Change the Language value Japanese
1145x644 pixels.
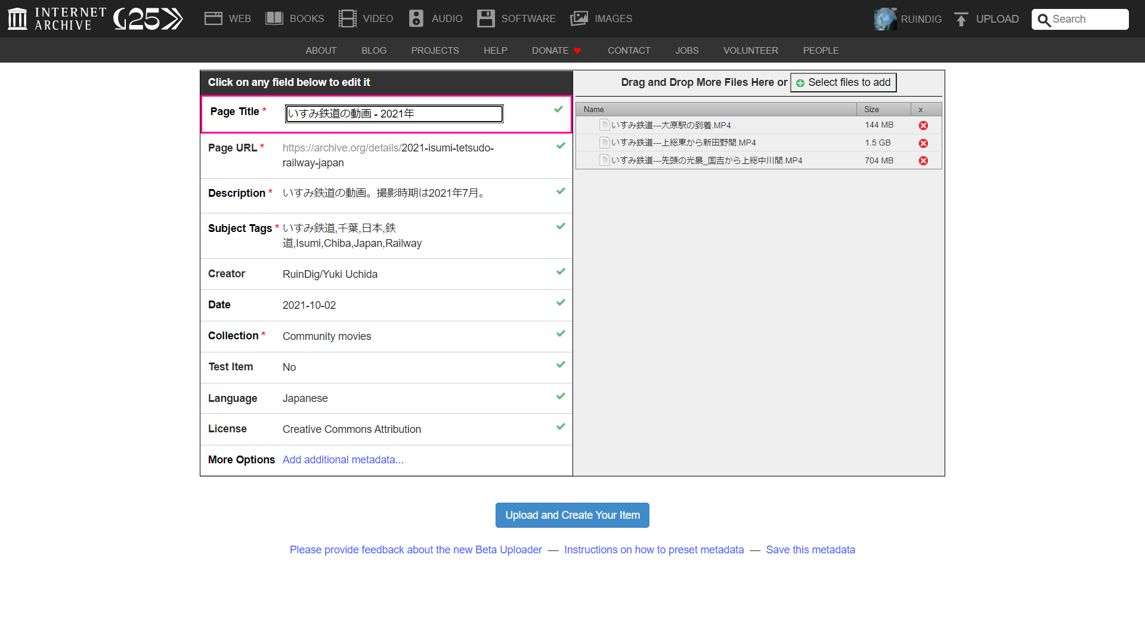pyautogui.click(x=305, y=398)
